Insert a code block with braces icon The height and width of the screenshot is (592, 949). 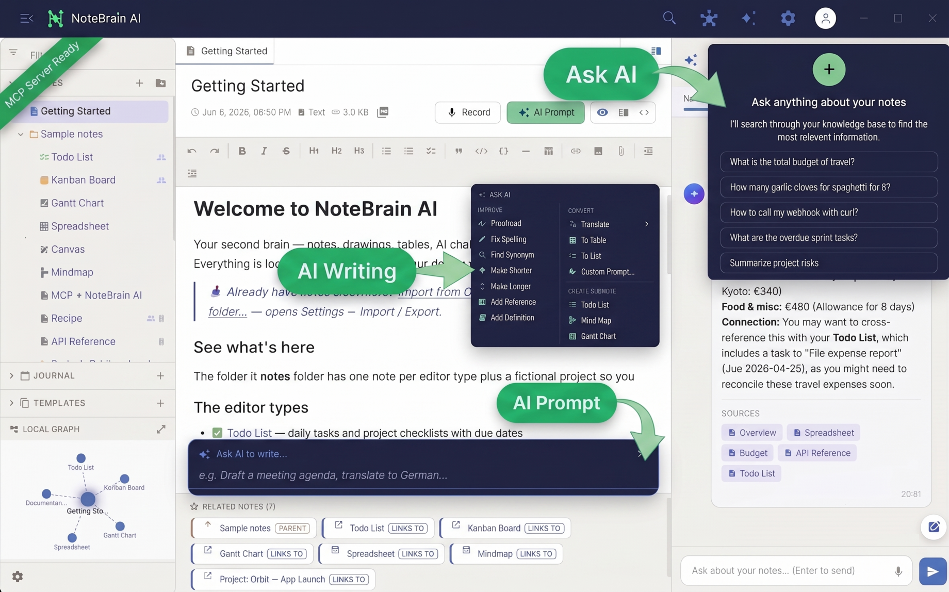click(x=503, y=151)
